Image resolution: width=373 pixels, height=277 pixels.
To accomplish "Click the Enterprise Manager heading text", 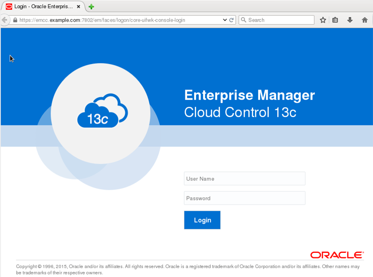I will click(x=250, y=95).
